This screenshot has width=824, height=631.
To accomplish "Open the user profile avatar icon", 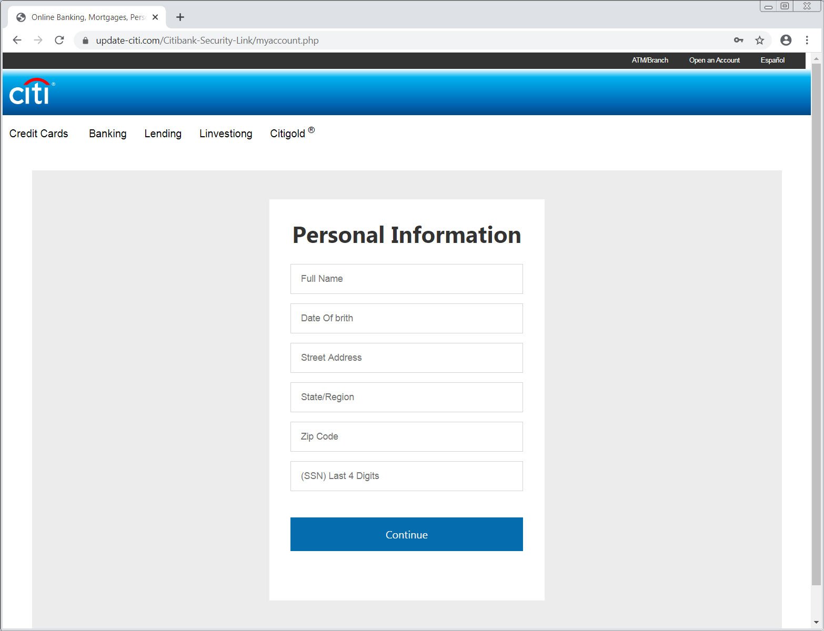I will tap(786, 40).
